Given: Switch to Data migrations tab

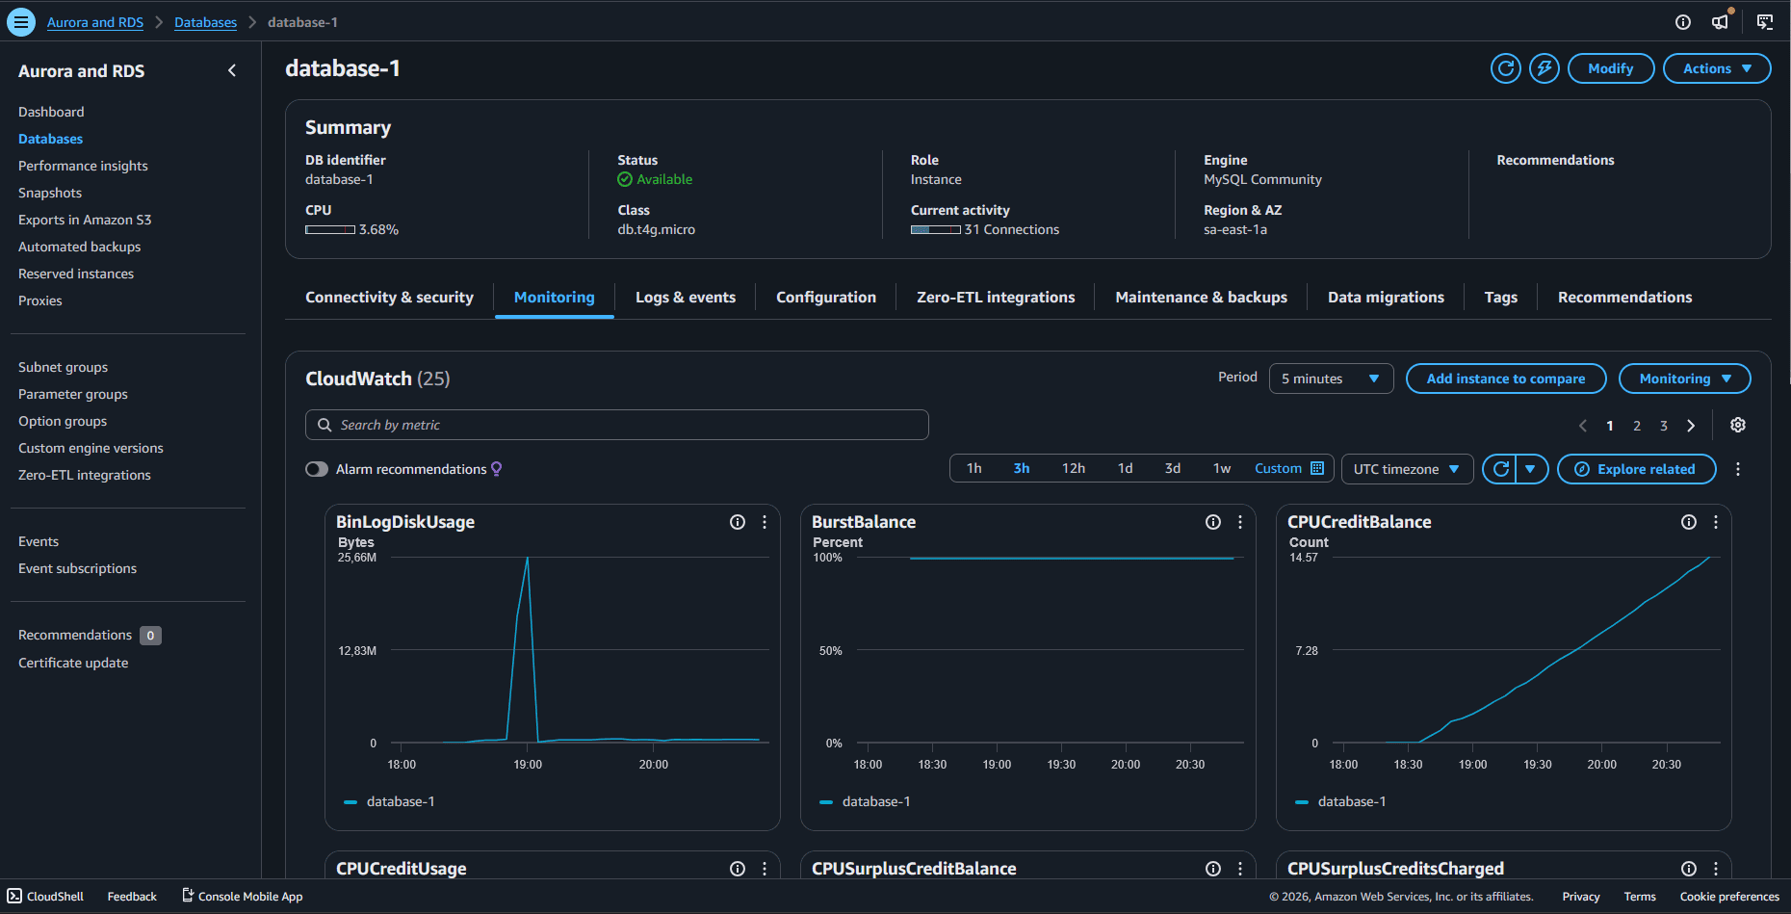Looking at the screenshot, I should 1386,298.
